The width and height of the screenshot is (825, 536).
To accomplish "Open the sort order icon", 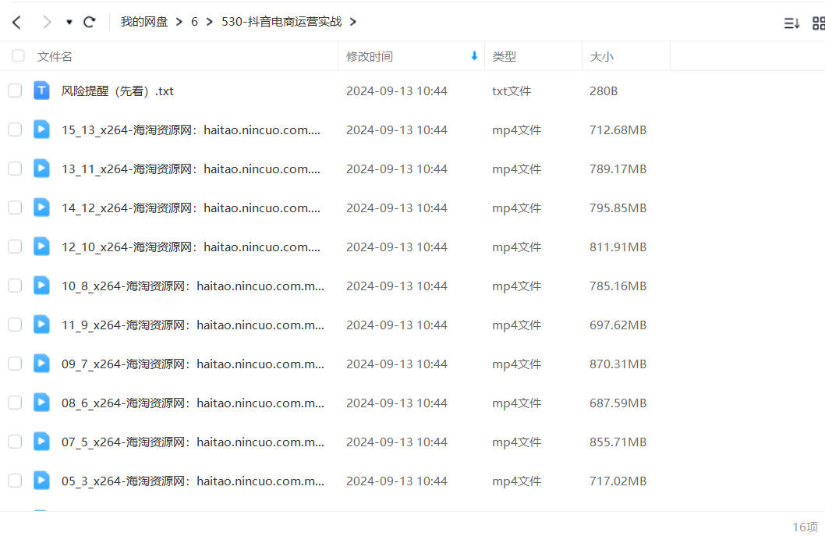I will pyautogui.click(x=791, y=23).
